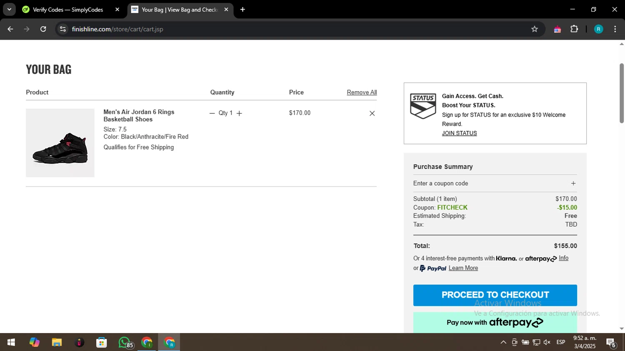Viewport: 625px width, 351px height.
Task: Open the Meet Now tray icon
Action: 515,342
